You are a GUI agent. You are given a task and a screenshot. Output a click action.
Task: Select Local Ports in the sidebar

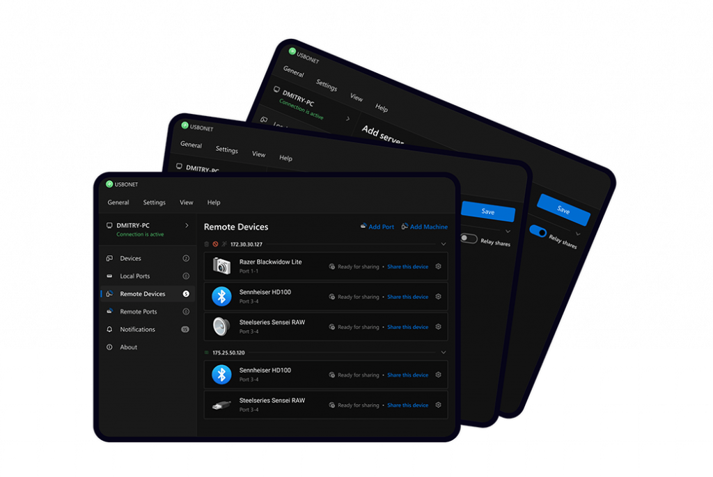148,276
